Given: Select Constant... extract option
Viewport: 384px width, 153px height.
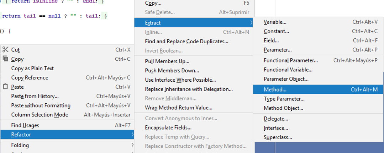Looking at the screenshot, I should coord(276,31).
